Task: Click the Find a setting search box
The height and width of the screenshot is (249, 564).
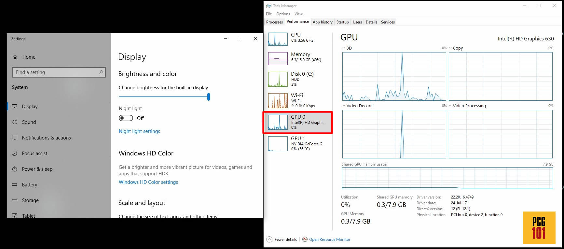Action: (x=59, y=72)
